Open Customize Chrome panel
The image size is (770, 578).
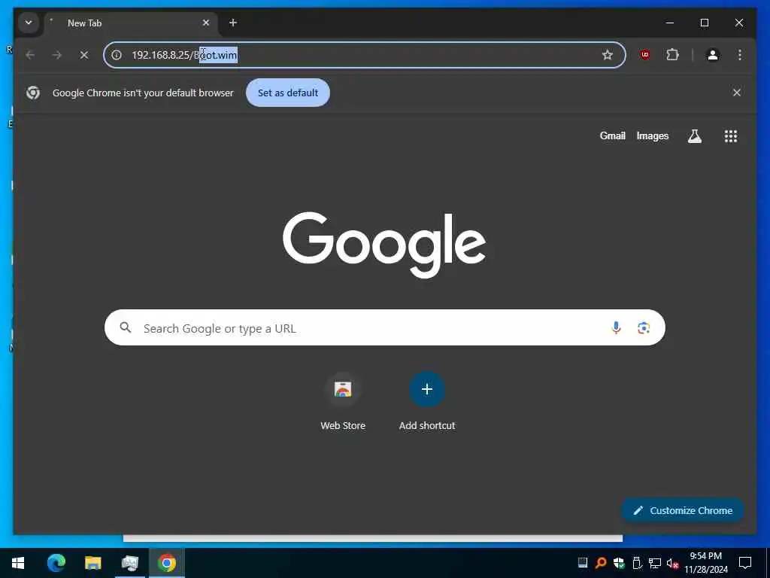click(683, 510)
